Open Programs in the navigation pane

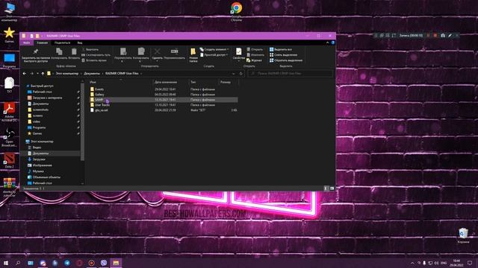coord(39,127)
